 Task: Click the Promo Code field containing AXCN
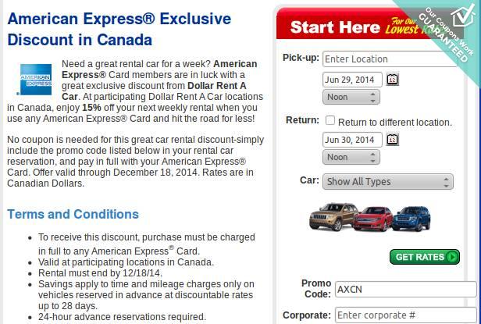click(406, 290)
